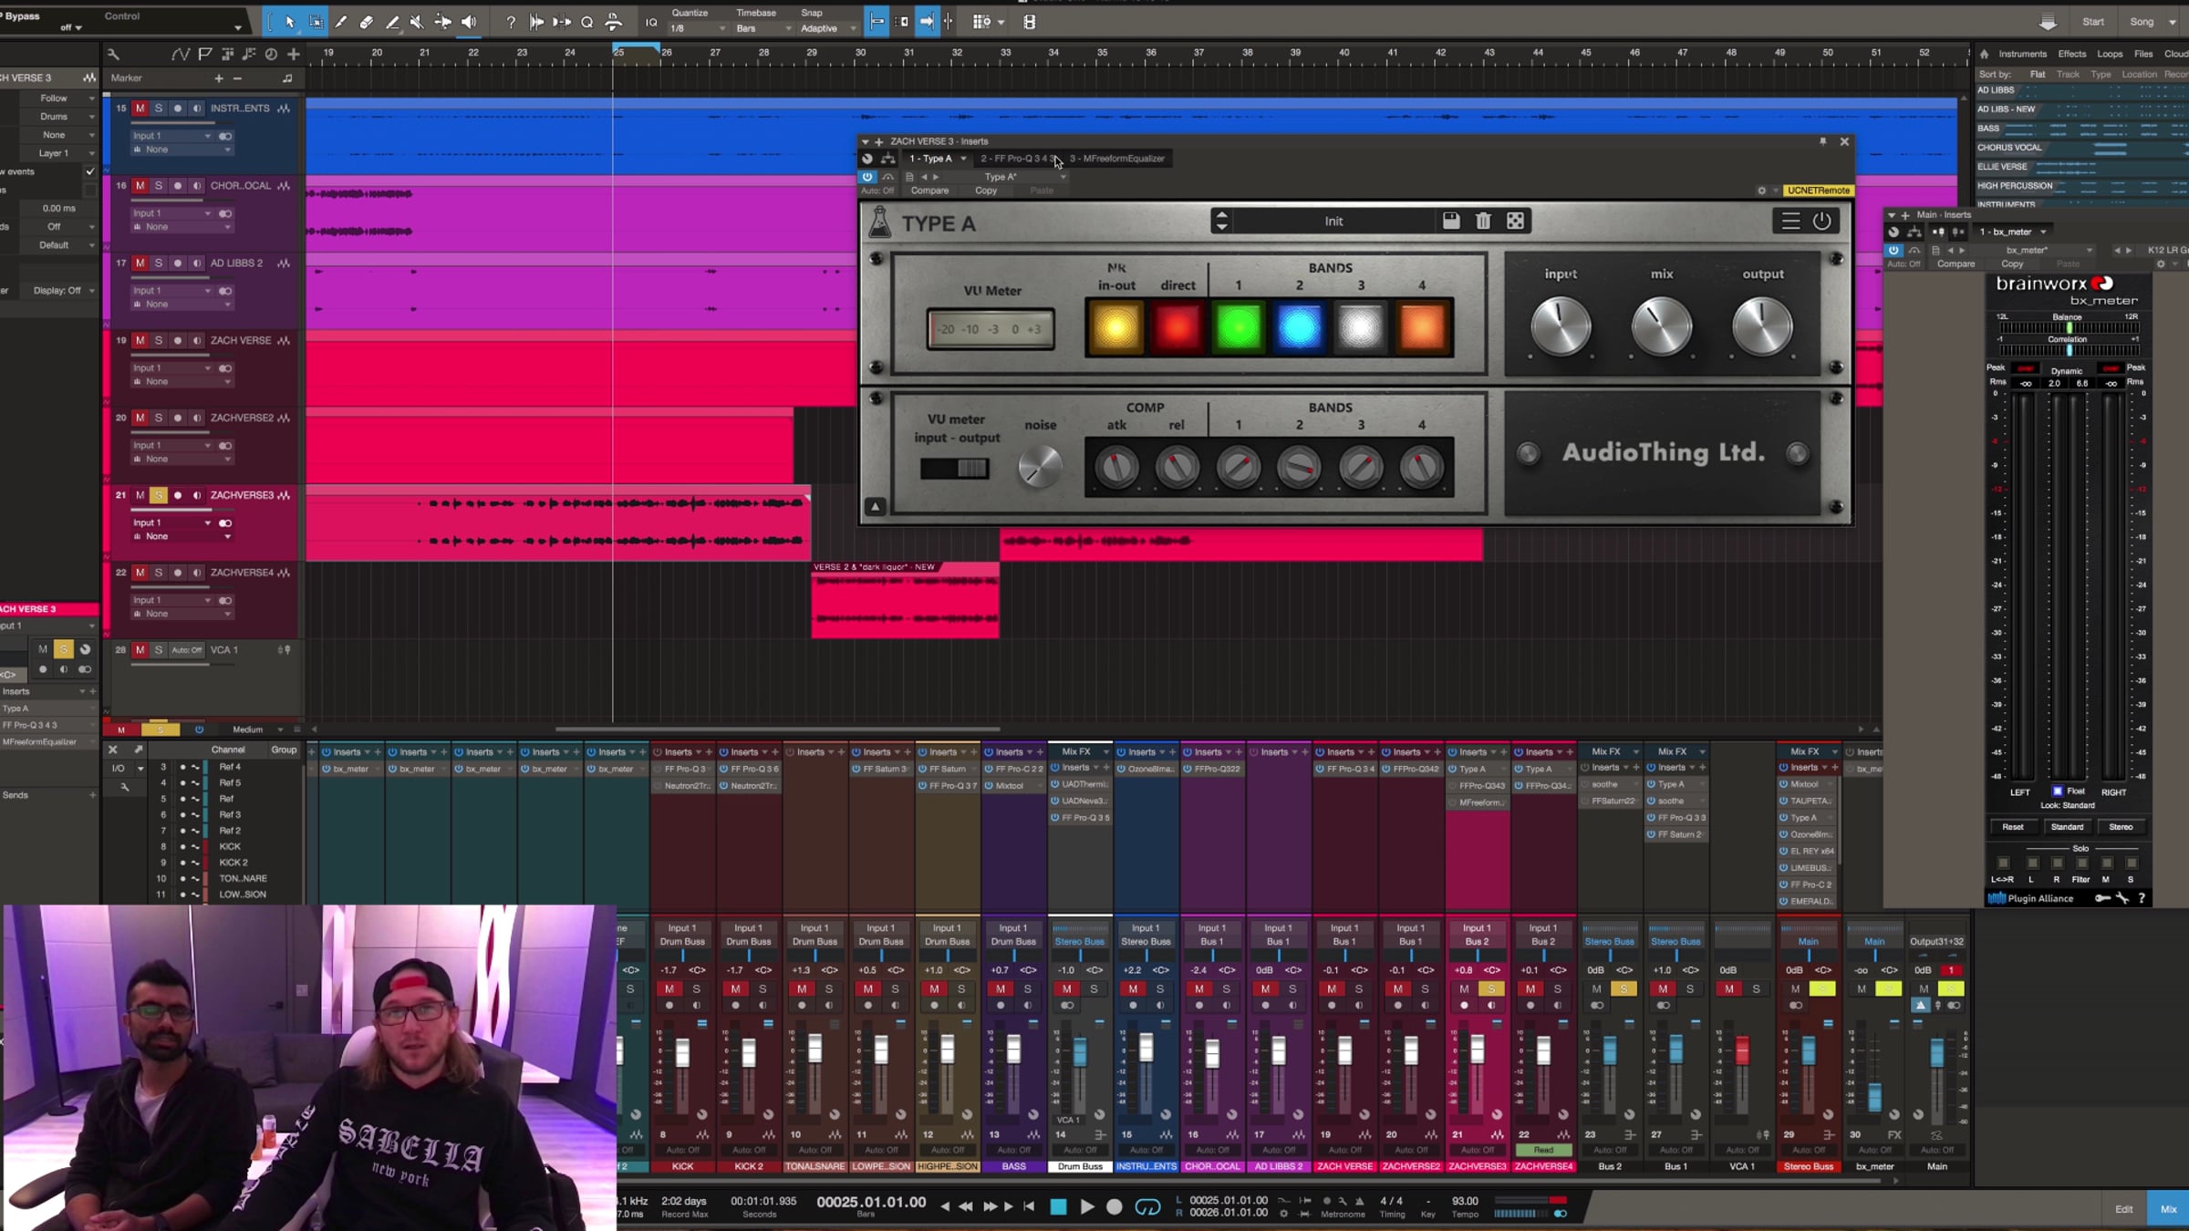2189x1231 pixels.
Task: Flip the VU meter input-output switch
Action: [x=954, y=469]
